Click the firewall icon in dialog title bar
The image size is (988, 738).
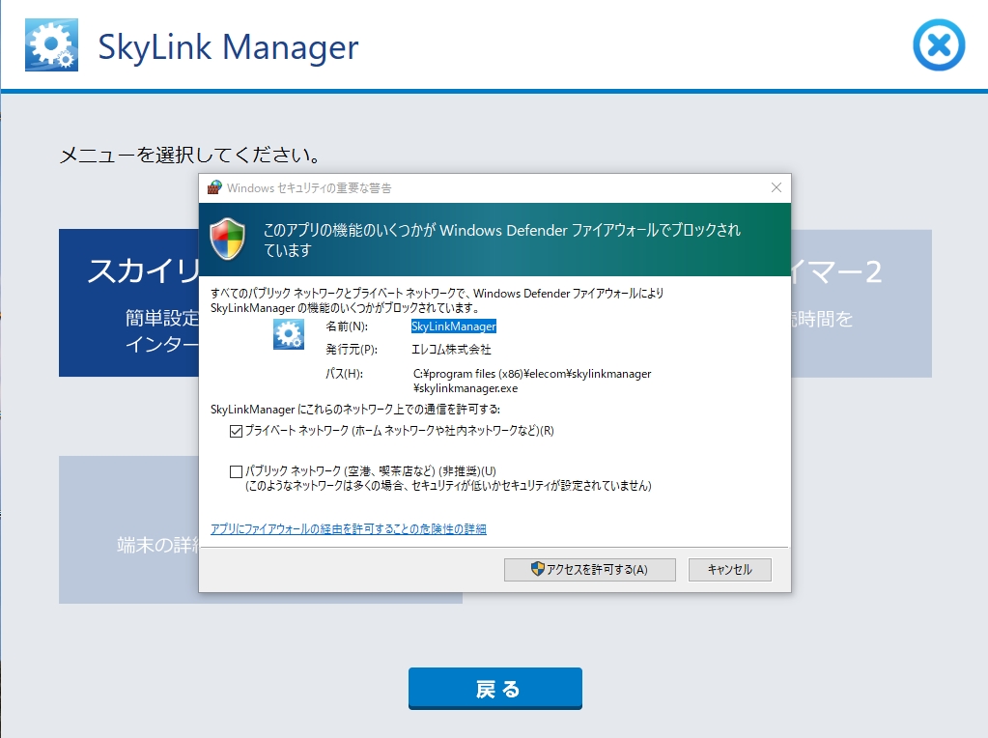(214, 187)
